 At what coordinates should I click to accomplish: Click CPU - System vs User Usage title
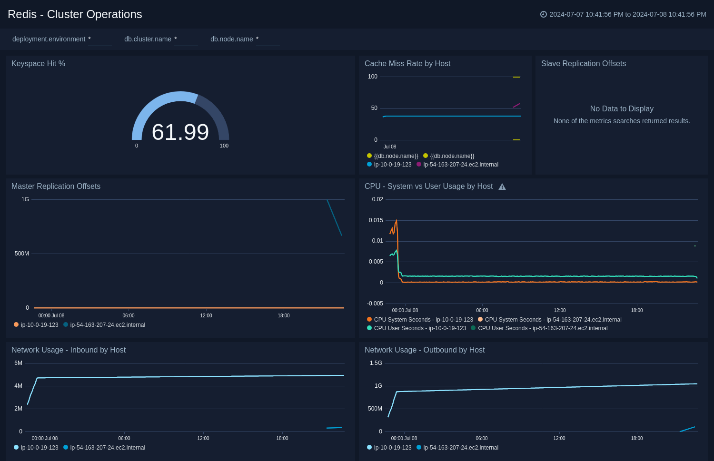pyautogui.click(x=428, y=186)
